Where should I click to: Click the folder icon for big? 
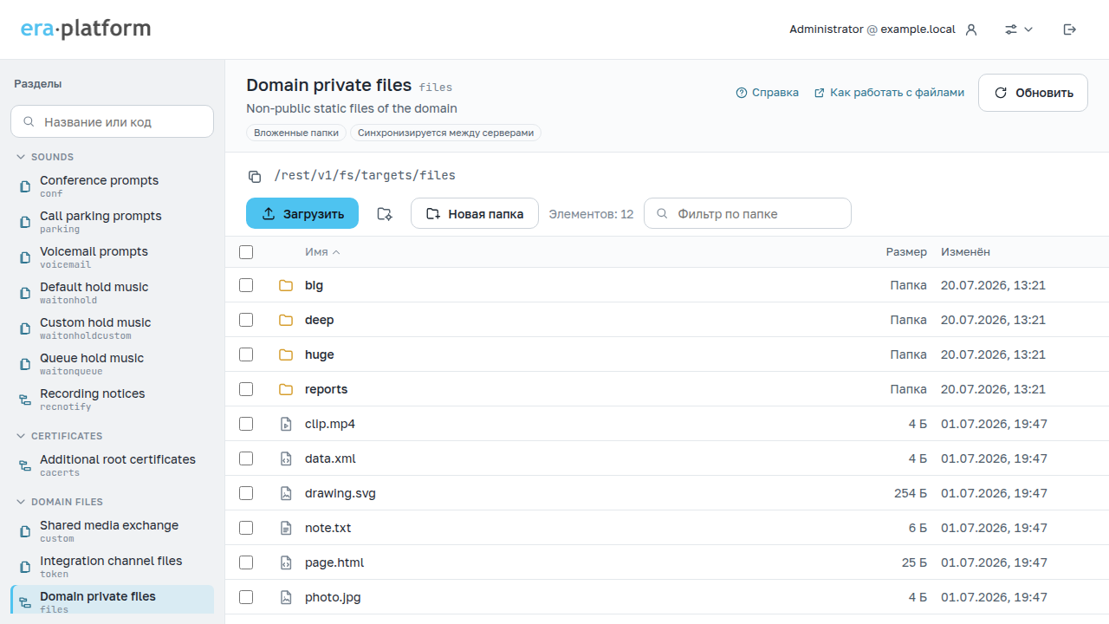(286, 285)
